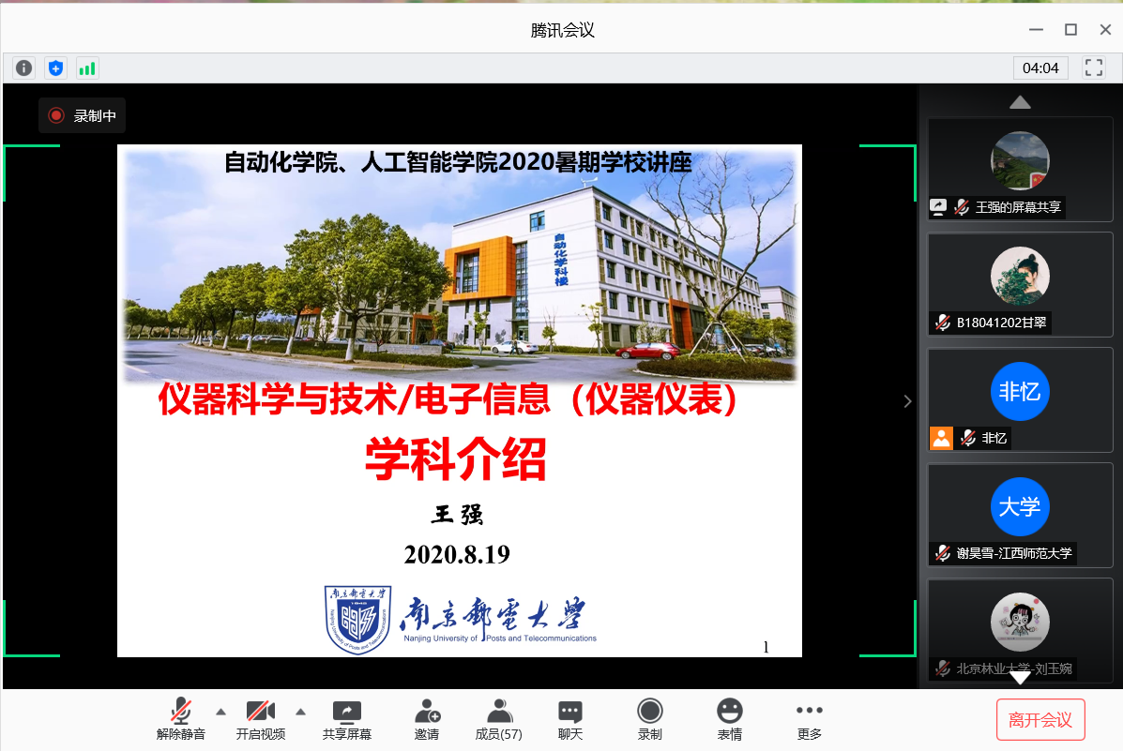Check the green network signal icon
Image resolution: width=1123 pixels, height=751 pixels.
click(x=87, y=68)
